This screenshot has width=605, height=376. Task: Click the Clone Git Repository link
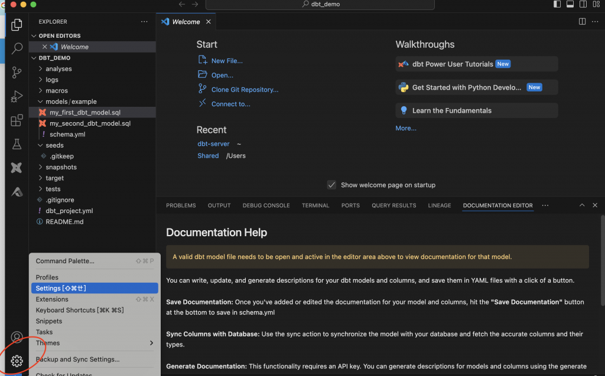[245, 90]
